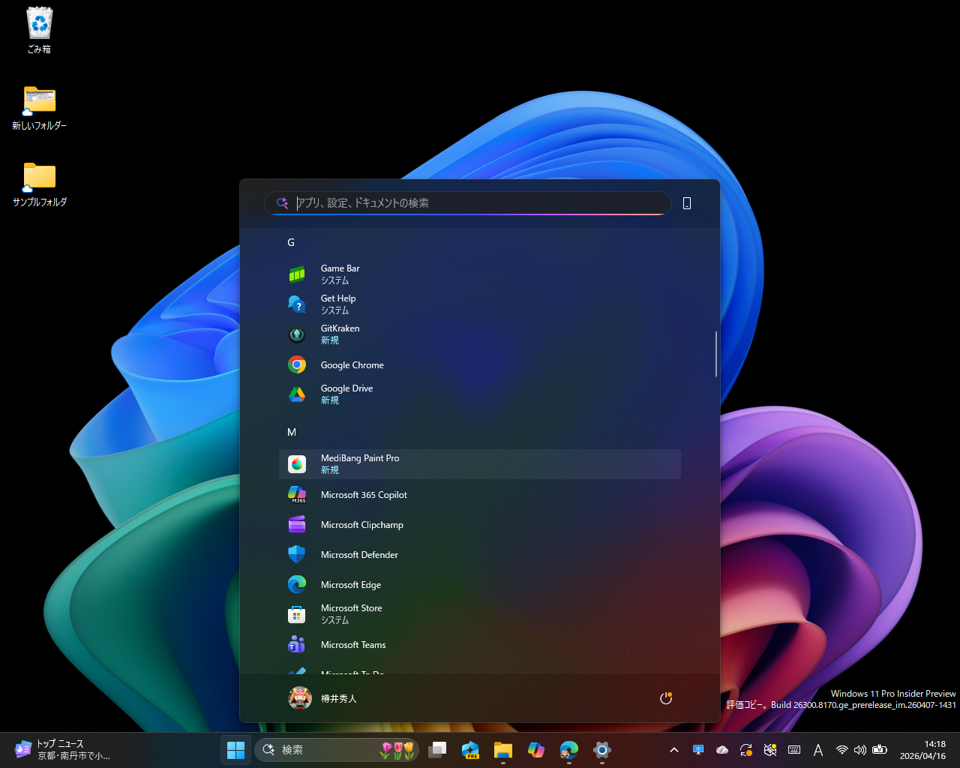The image size is (960, 768).
Task: Jump to letters via the G header
Action: point(291,242)
